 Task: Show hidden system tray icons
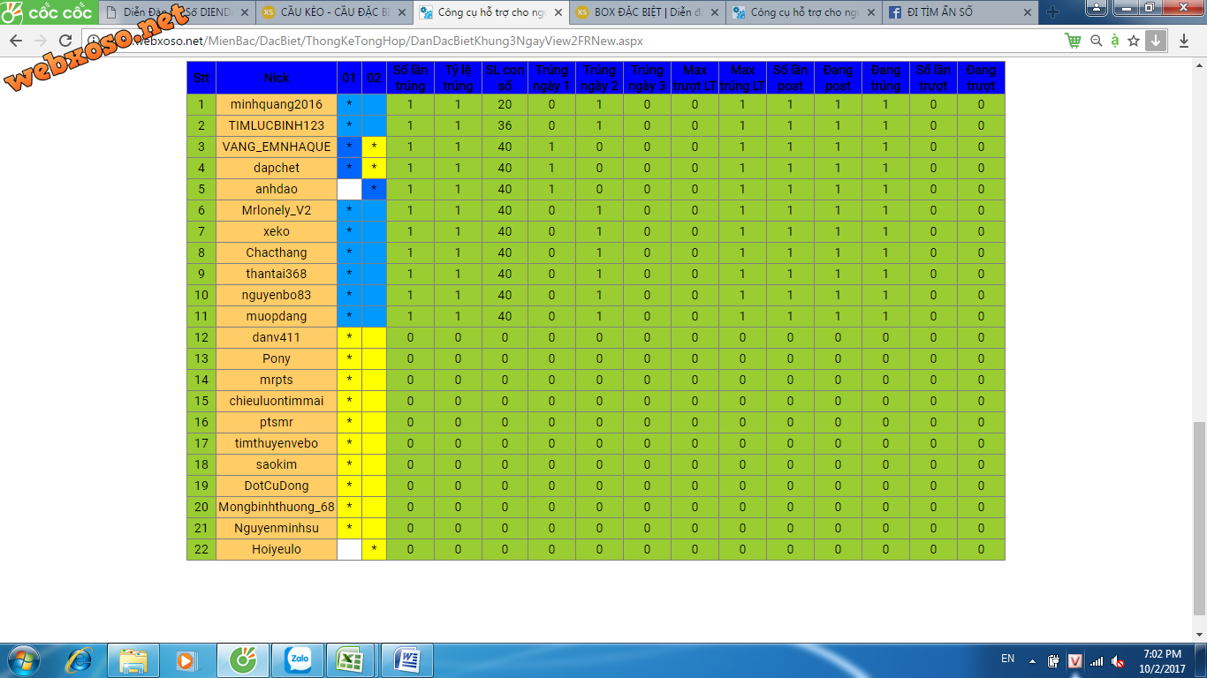click(x=1031, y=660)
